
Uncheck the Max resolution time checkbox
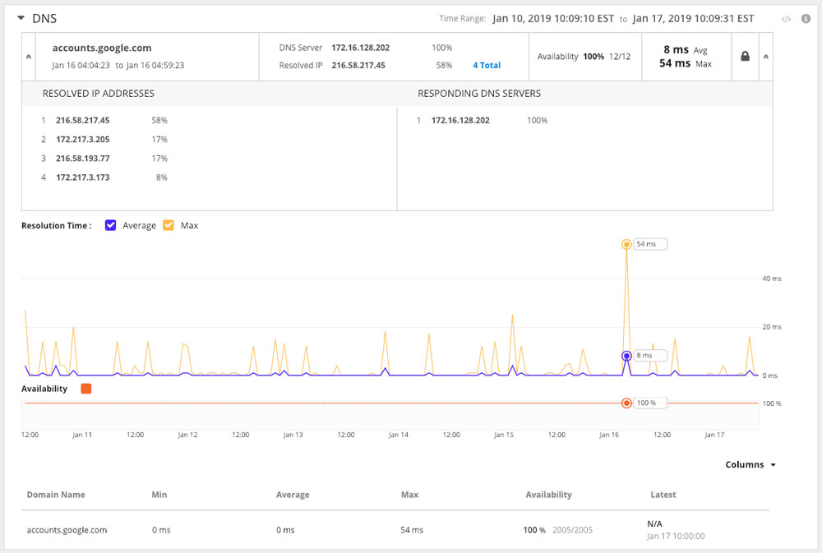[169, 225]
